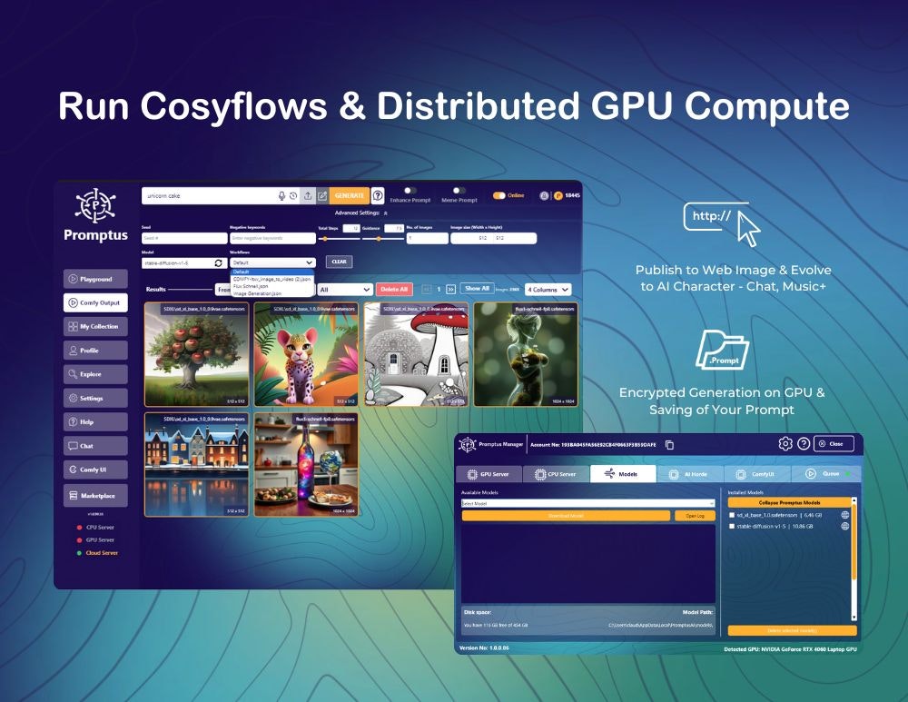The height and width of the screenshot is (702, 908).
Task: Check the sd_xl_base_1.0.safetensors checkbox
Action: click(x=732, y=515)
